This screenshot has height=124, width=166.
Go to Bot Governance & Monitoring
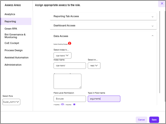pos(15,36)
